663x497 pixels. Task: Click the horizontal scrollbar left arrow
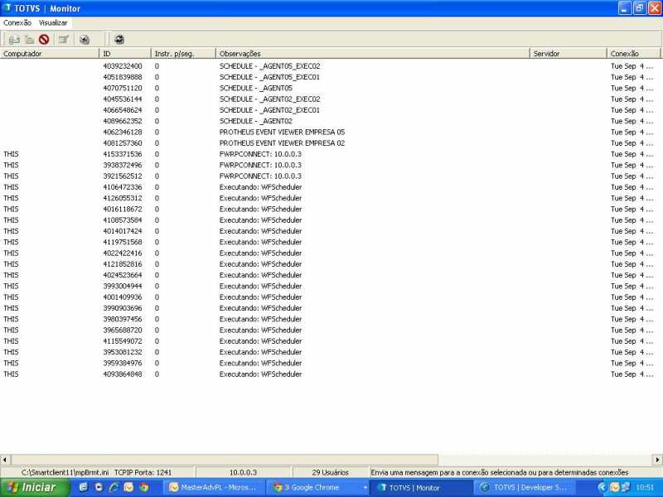(x=5, y=460)
